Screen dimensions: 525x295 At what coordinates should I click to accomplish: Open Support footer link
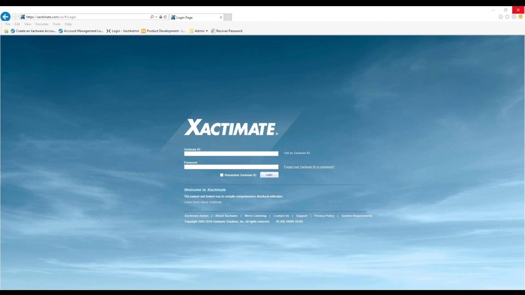(301, 216)
